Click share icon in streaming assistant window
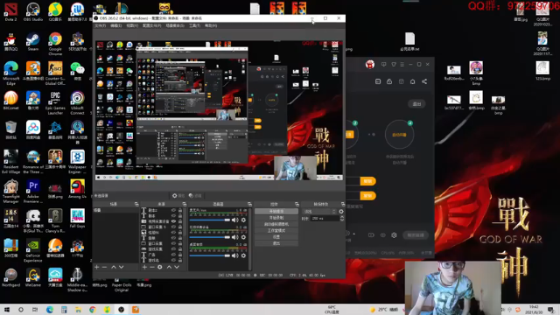This screenshot has height=315, width=560. (424, 81)
